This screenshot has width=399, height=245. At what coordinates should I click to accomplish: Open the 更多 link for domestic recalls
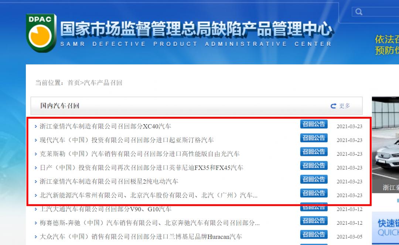tap(345, 106)
